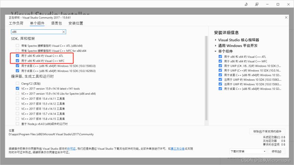The height and width of the screenshot is (165, 294).
Task: Open the install-while-downloading dropdown
Action: click(248, 151)
